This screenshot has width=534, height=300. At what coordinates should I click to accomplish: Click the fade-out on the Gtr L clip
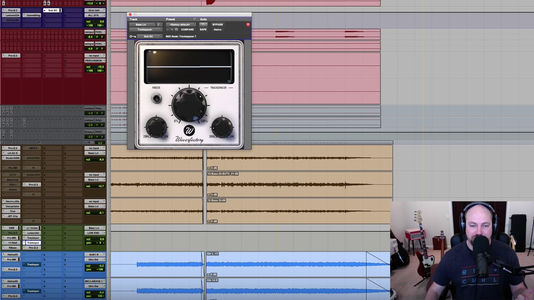pos(378,264)
